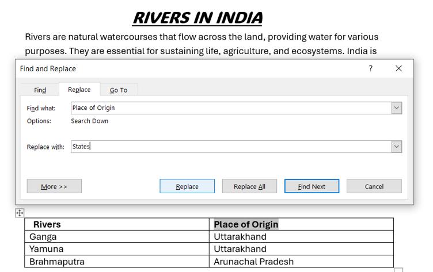Expand the Find what dropdown arrow
The width and height of the screenshot is (433, 272).
396,108
